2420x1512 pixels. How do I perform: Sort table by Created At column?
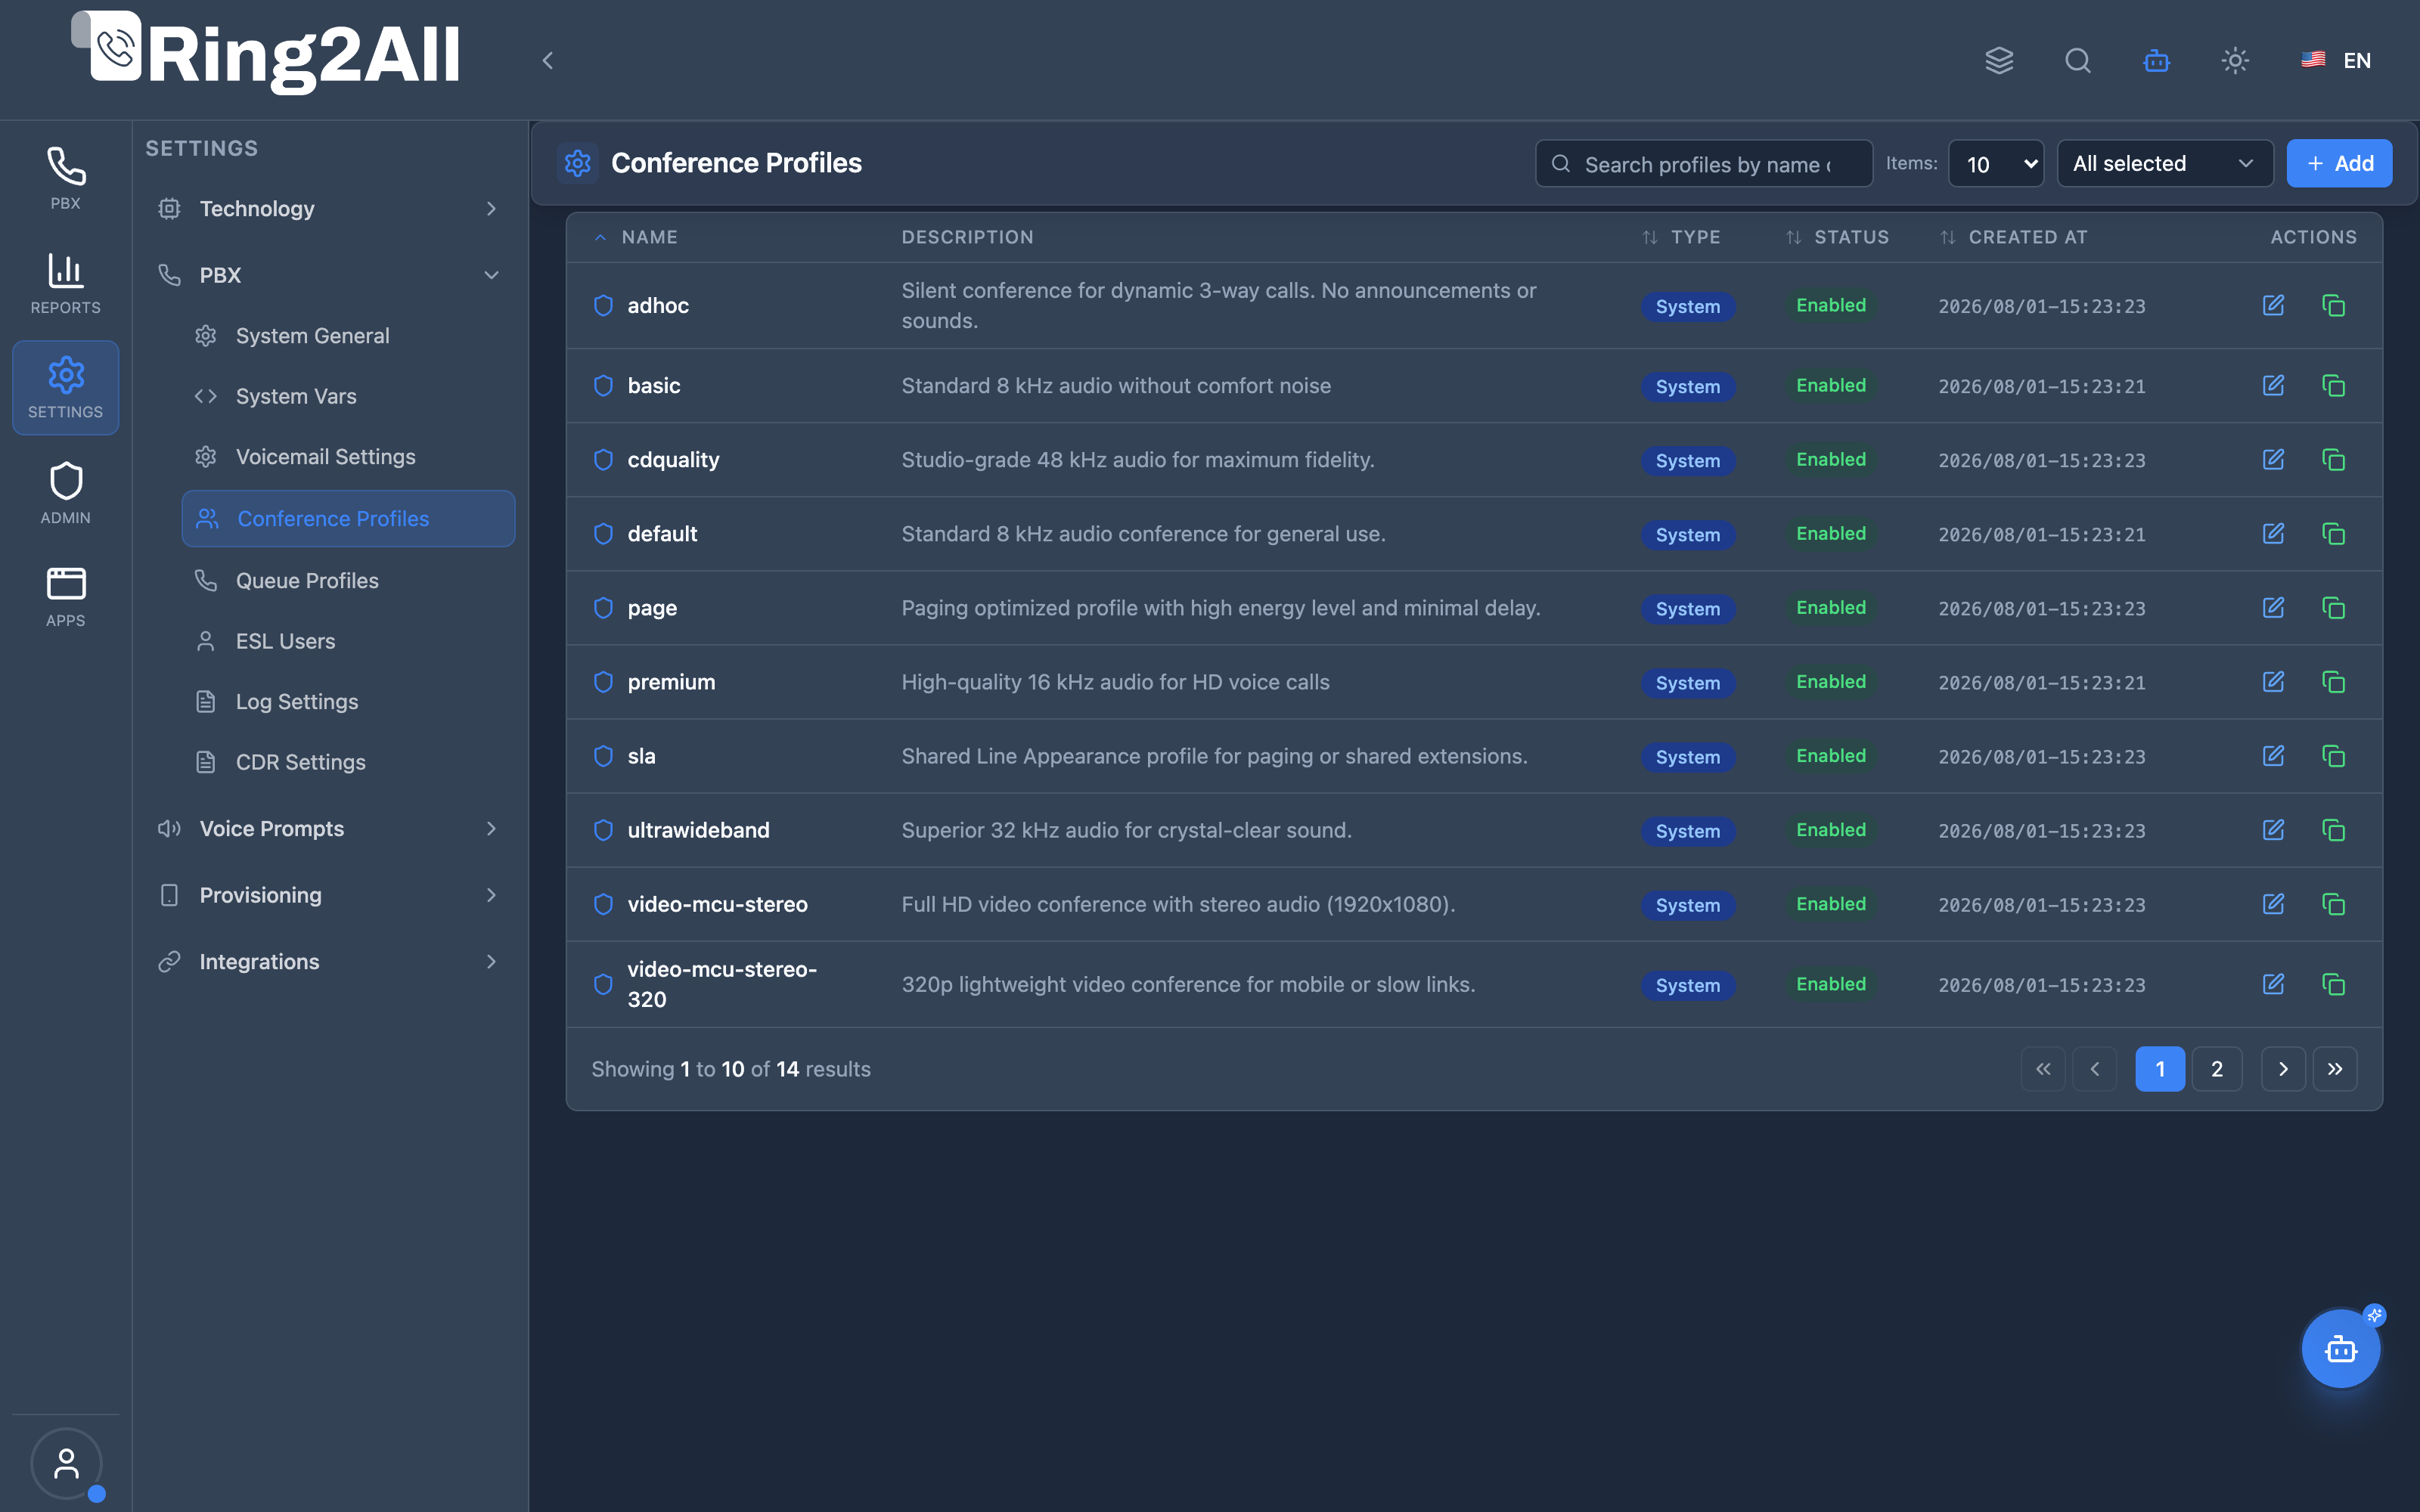click(x=2014, y=238)
